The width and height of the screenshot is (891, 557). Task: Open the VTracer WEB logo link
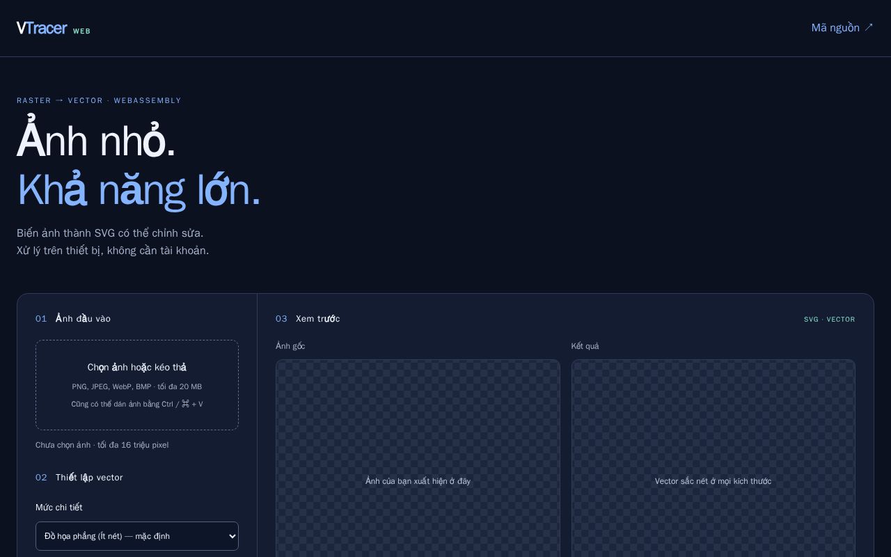[54, 29]
